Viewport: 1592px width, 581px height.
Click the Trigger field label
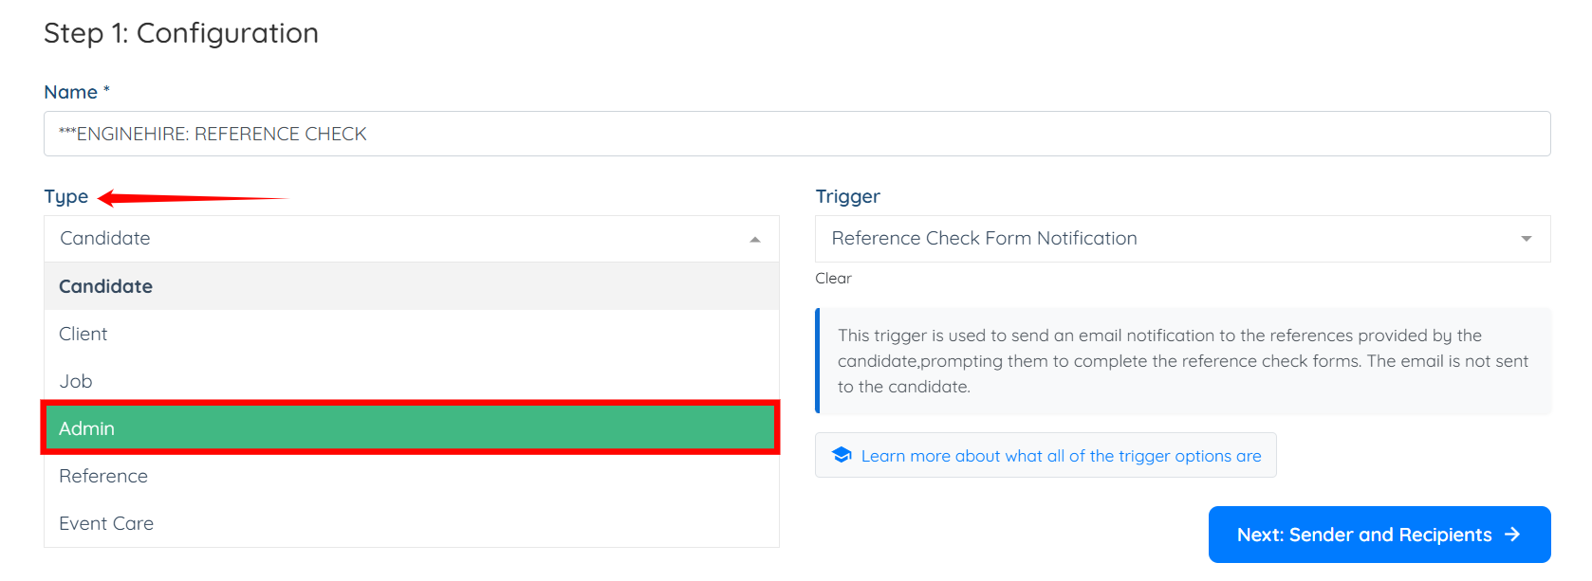(847, 196)
